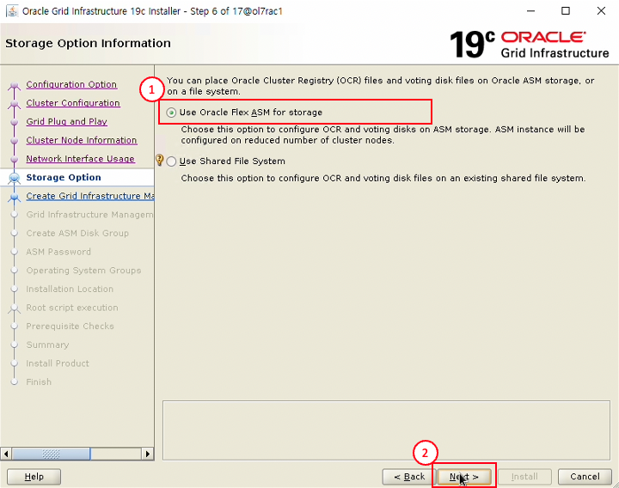Click the 'Prerequisite Checks' step text
The image size is (619, 488).
click(70, 326)
